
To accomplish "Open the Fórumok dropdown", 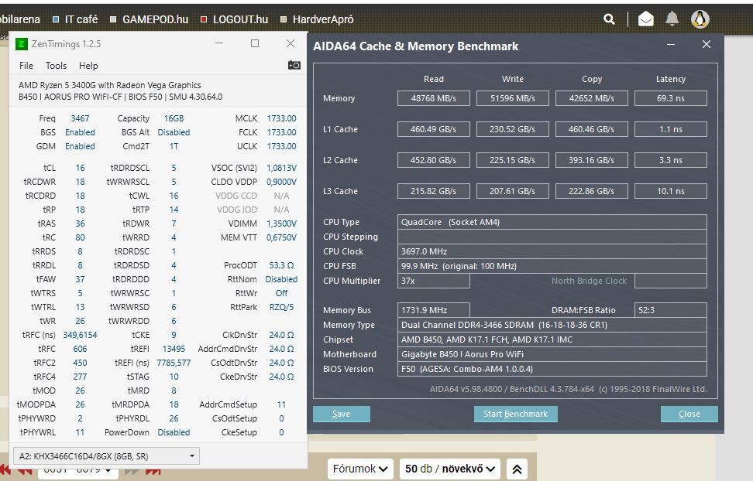I will 360,469.
